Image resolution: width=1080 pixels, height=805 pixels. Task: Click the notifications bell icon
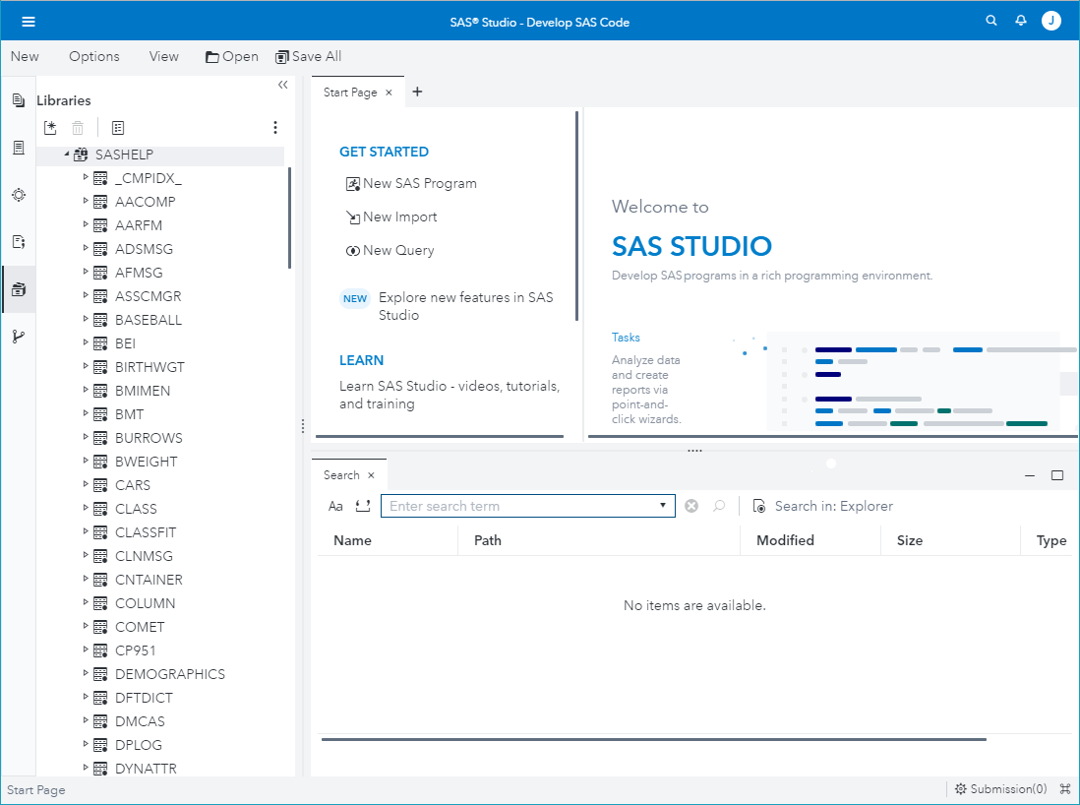click(1021, 21)
